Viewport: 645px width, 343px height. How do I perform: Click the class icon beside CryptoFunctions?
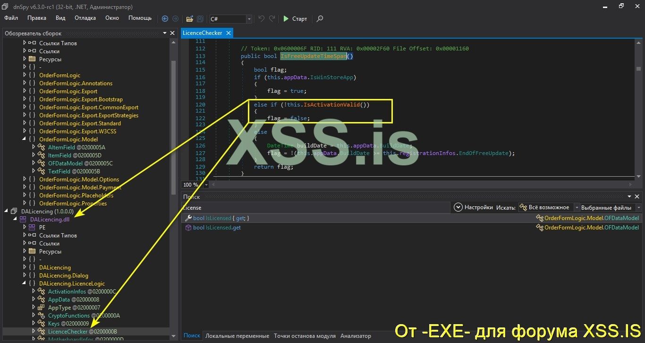pos(42,316)
